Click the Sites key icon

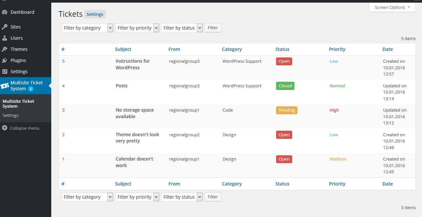(5, 27)
